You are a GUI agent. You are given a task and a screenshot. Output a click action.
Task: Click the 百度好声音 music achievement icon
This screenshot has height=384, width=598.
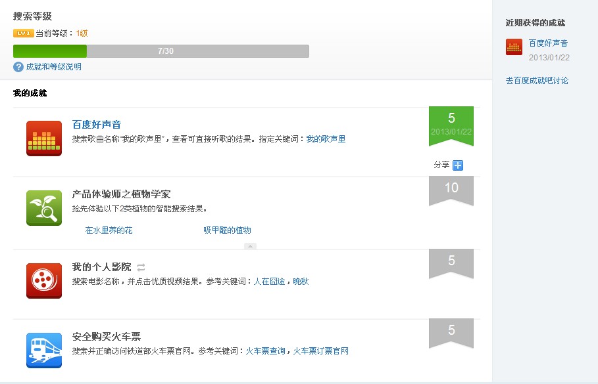(44, 139)
